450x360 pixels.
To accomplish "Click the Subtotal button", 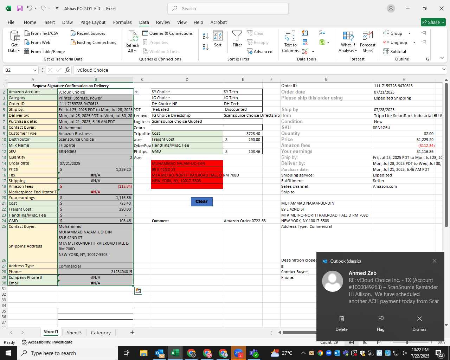I will (395, 51).
